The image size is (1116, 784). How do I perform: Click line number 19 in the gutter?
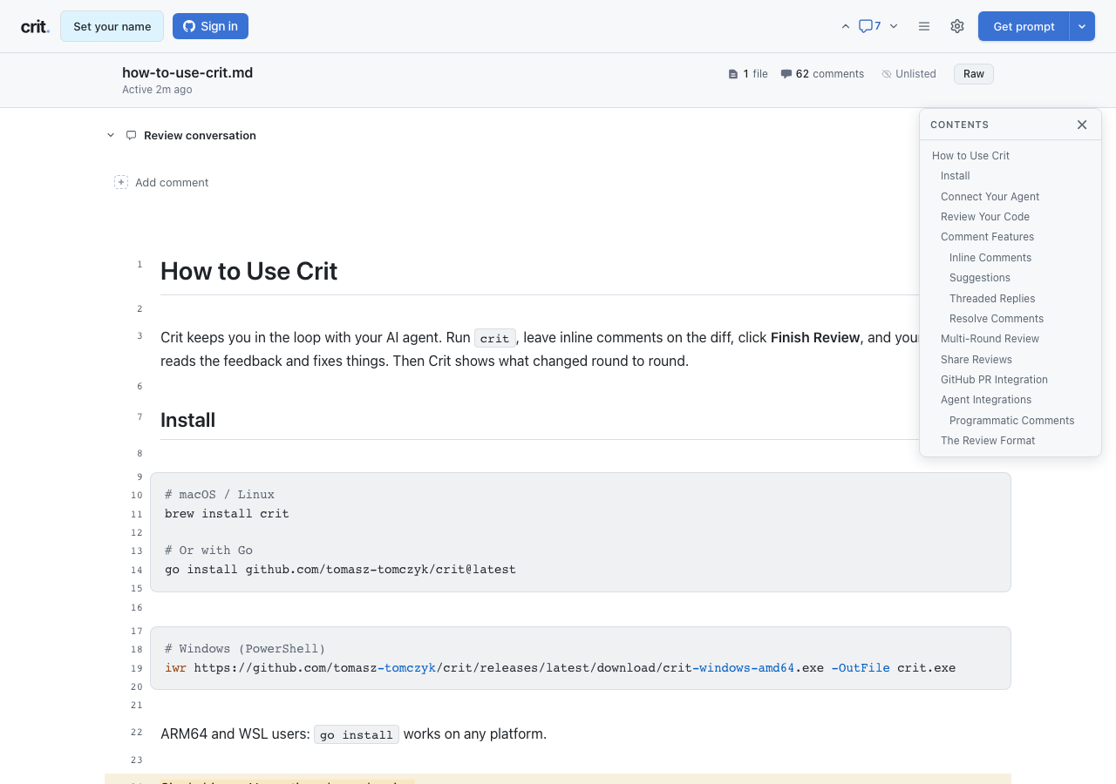[x=137, y=668]
